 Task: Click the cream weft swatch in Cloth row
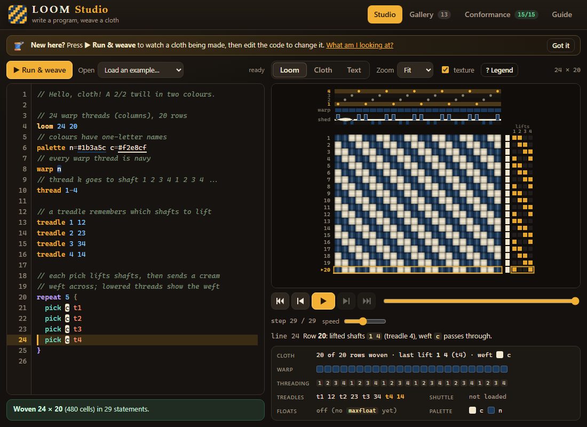tap(499, 355)
